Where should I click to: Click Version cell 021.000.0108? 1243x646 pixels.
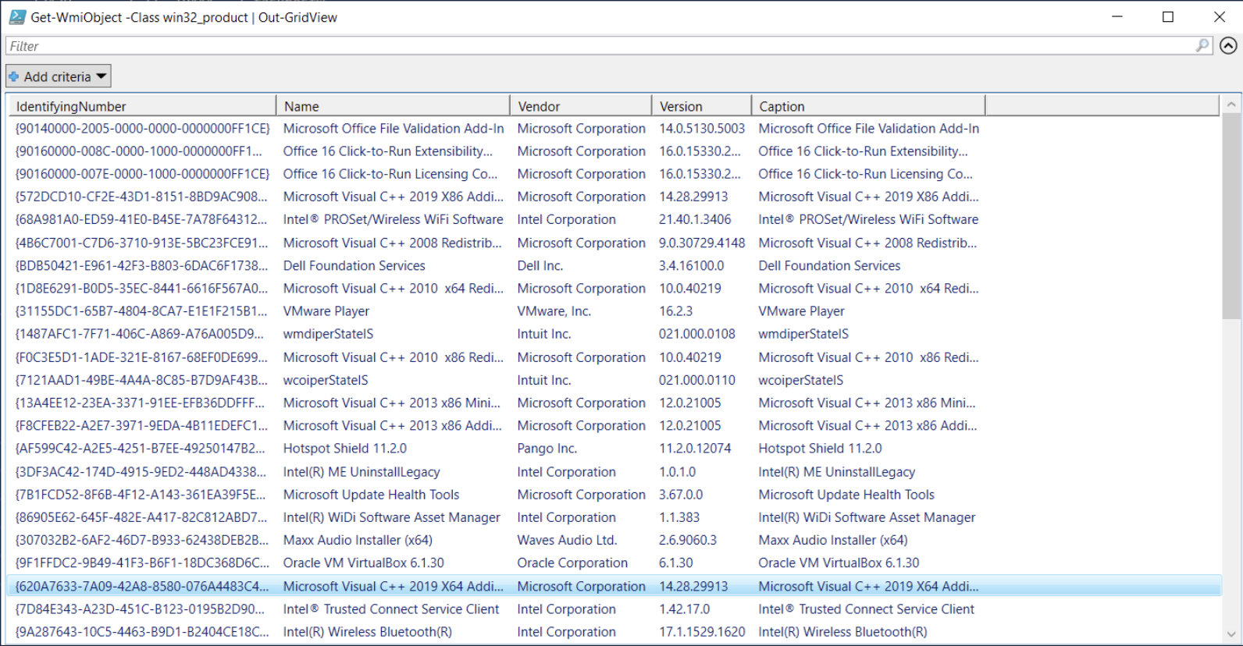[x=697, y=334]
